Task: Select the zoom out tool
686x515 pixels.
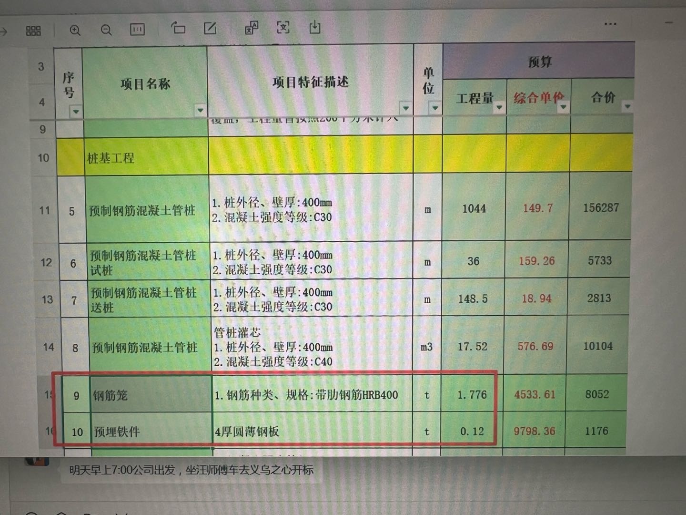Action: click(x=106, y=30)
